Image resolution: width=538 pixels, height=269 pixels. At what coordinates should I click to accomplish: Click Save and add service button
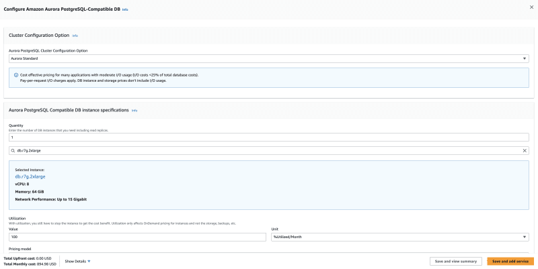[x=510, y=261]
